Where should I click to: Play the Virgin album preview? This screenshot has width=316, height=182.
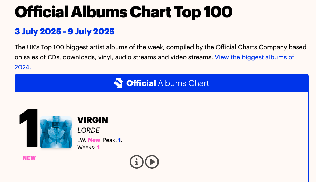152,162
